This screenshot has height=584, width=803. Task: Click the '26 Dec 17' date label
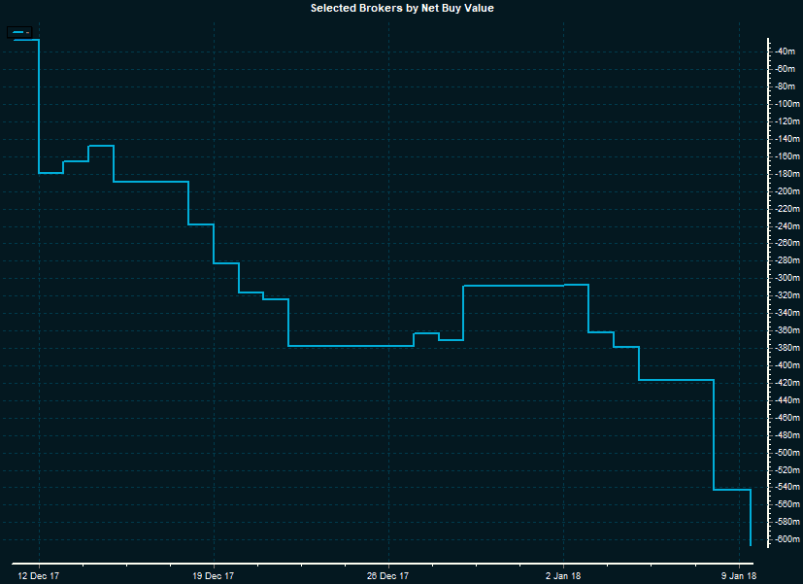[x=388, y=575]
